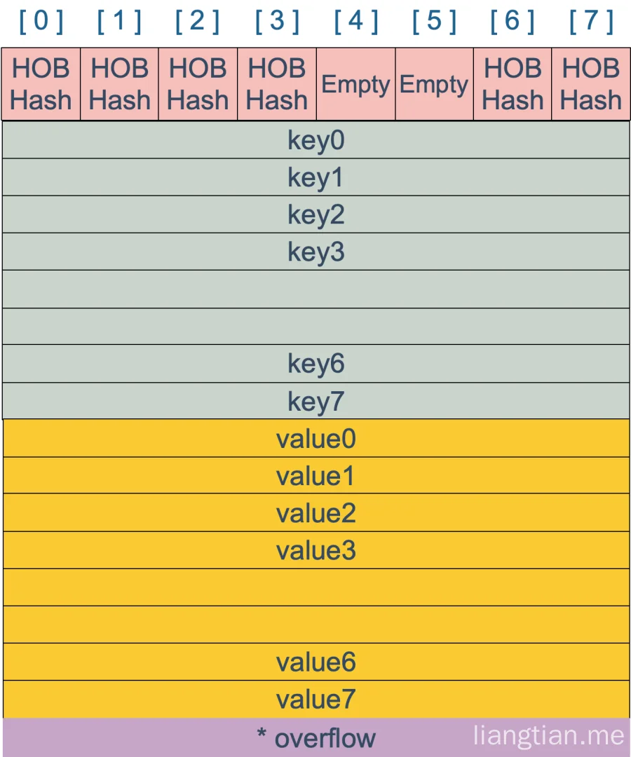631x757 pixels.
Task: Select the key2 row
Action: 316,214
